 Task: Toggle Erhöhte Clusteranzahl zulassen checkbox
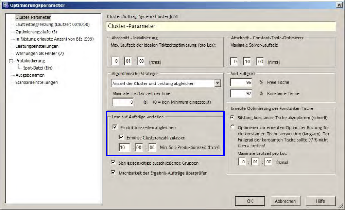121,137
